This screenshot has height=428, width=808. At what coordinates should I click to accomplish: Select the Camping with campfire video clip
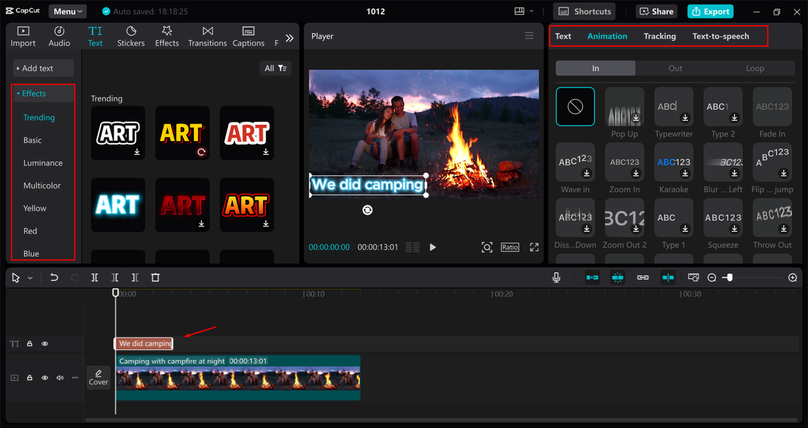pyautogui.click(x=238, y=377)
